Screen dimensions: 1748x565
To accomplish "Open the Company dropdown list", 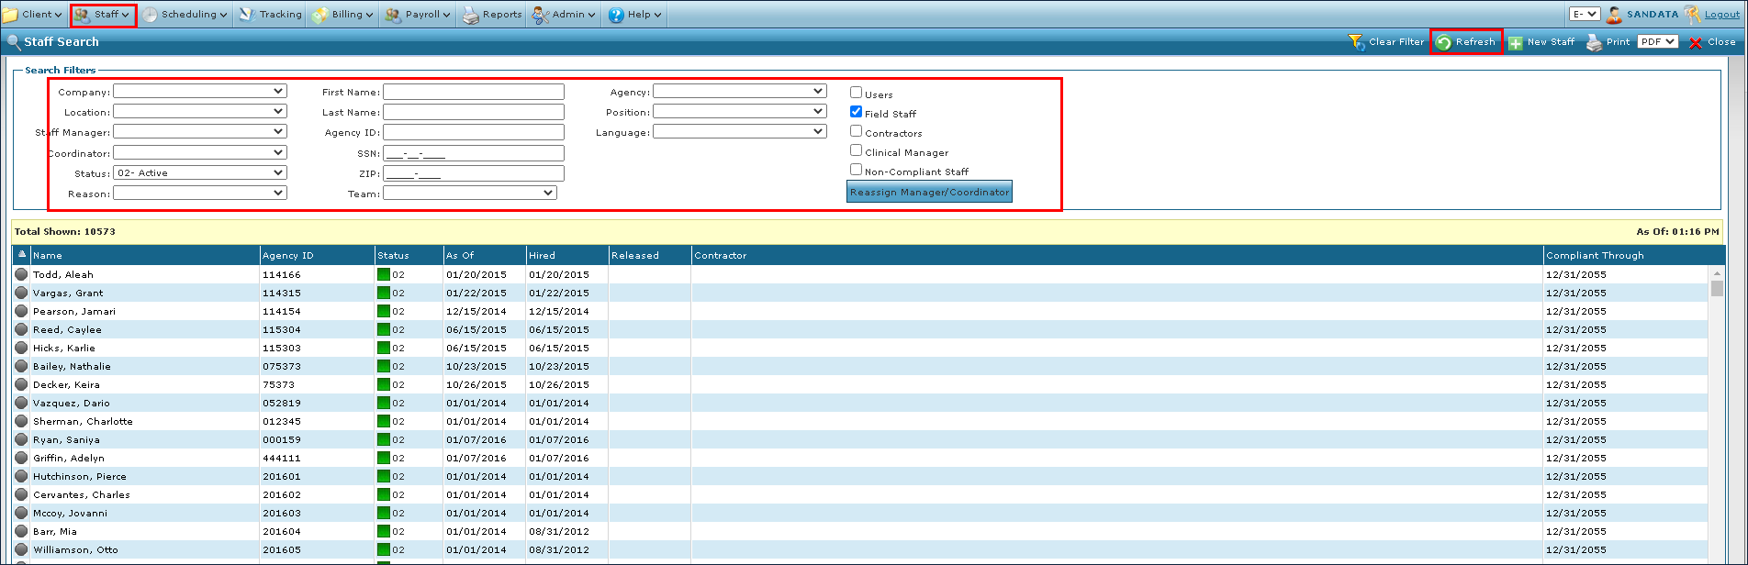I will [200, 92].
